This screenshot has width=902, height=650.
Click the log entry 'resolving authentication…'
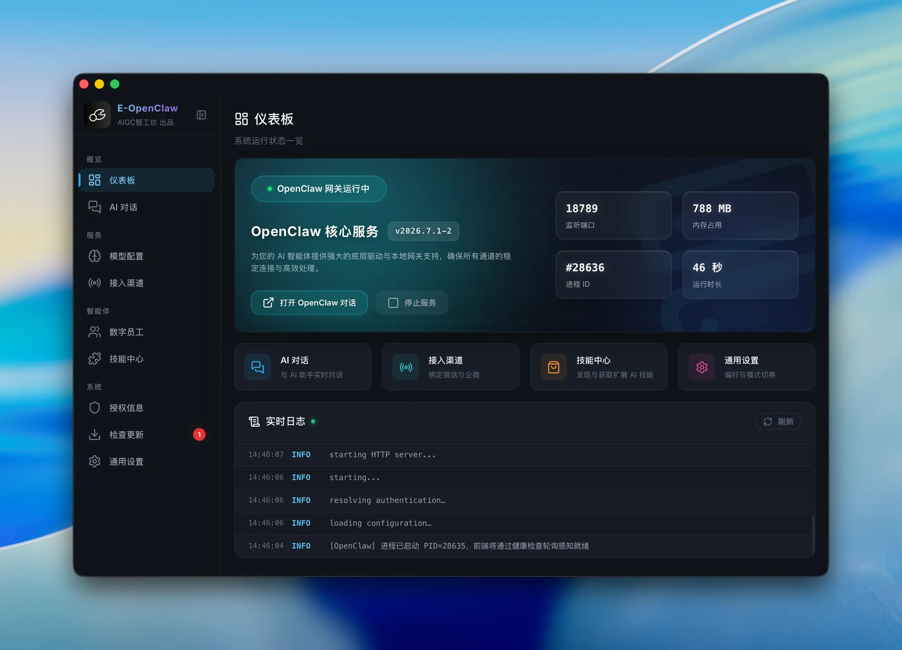coord(524,500)
